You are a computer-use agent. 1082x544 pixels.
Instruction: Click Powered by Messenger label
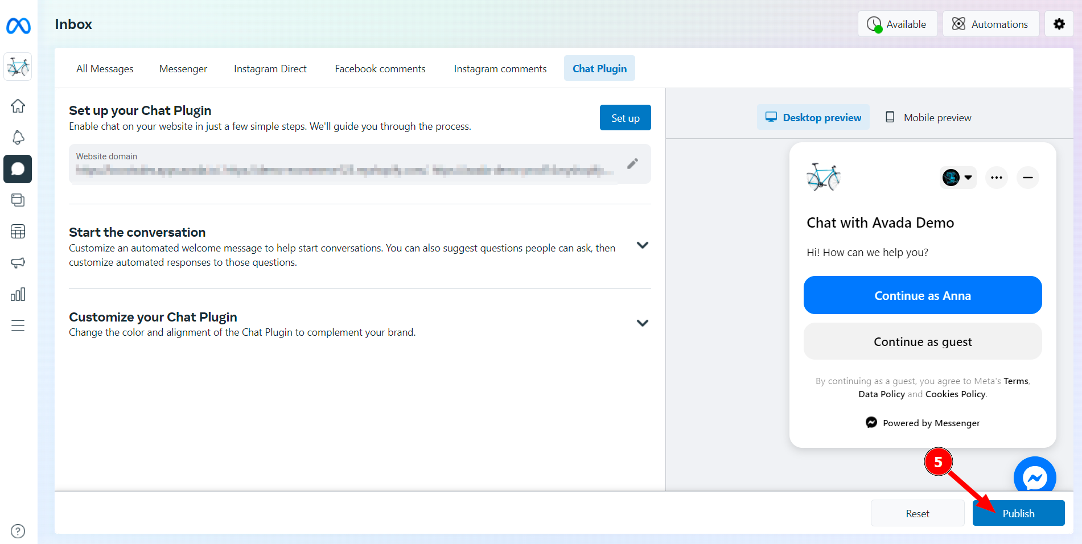coord(923,423)
